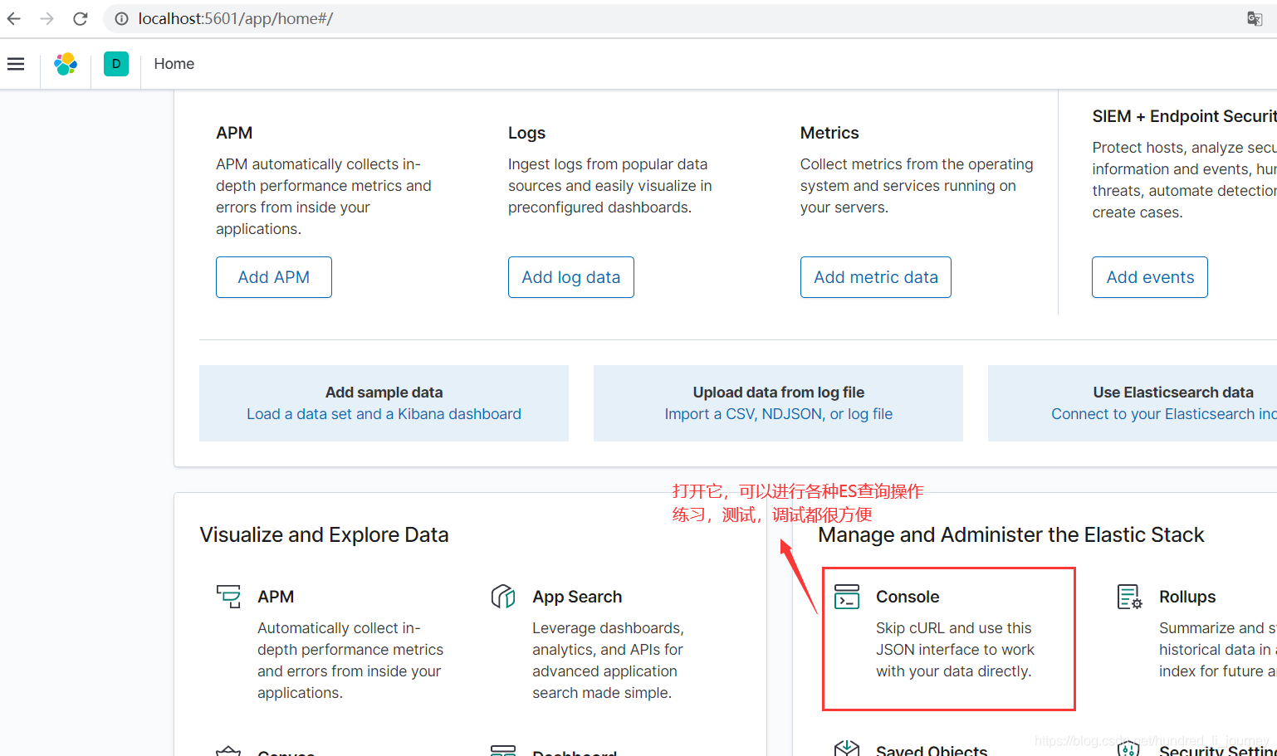Click the APM icon under Visualize and Explore

[x=228, y=597]
